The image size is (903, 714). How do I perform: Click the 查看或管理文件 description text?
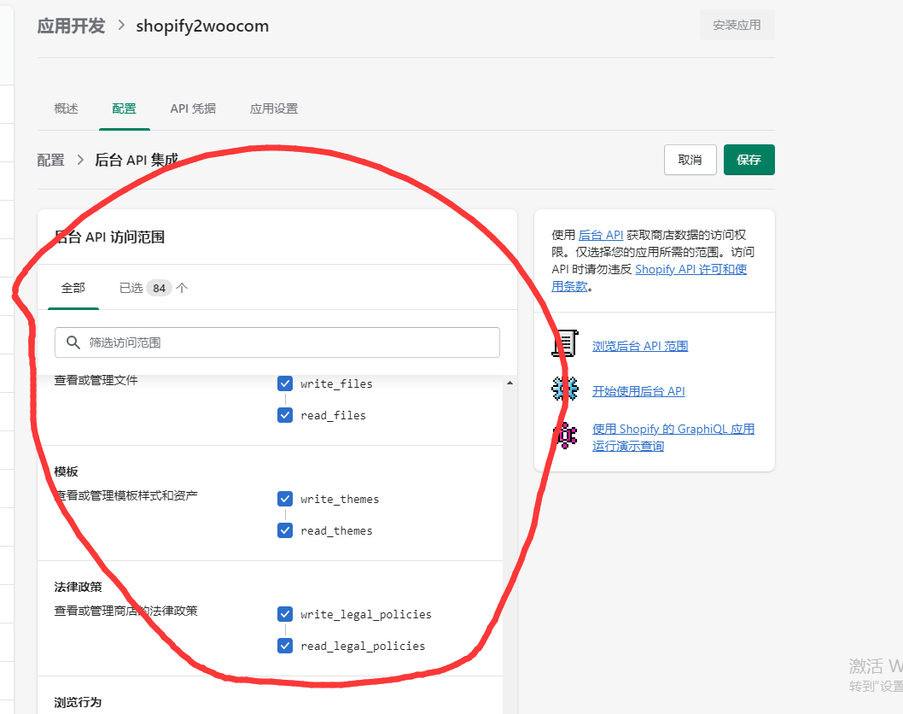(x=96, y=380)
